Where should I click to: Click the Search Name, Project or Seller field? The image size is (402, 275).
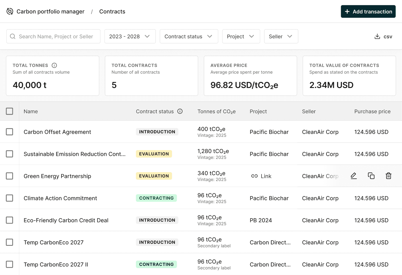click(x=53, y=36)
